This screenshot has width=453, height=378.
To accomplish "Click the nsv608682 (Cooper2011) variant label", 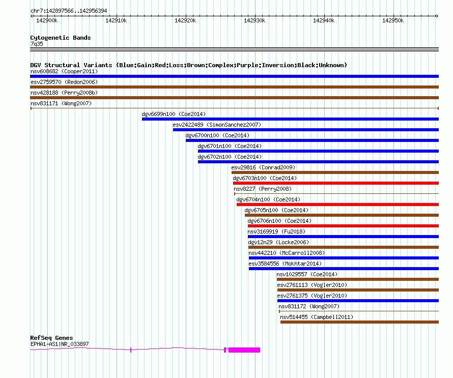I will pos(64,71).
